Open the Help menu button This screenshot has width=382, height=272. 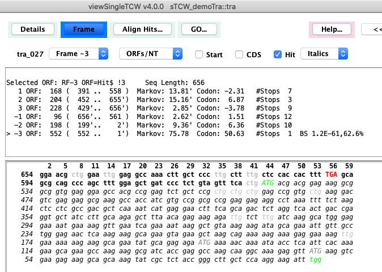point(331,29)
